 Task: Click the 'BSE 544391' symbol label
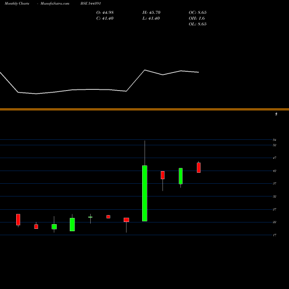[91, 3]
